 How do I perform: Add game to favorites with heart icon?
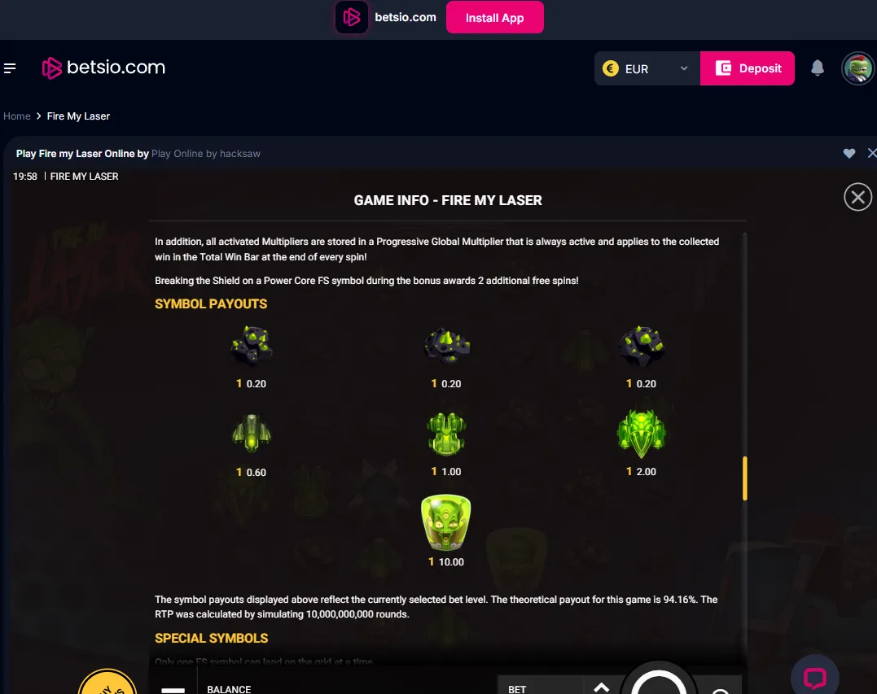coord(849,153)
